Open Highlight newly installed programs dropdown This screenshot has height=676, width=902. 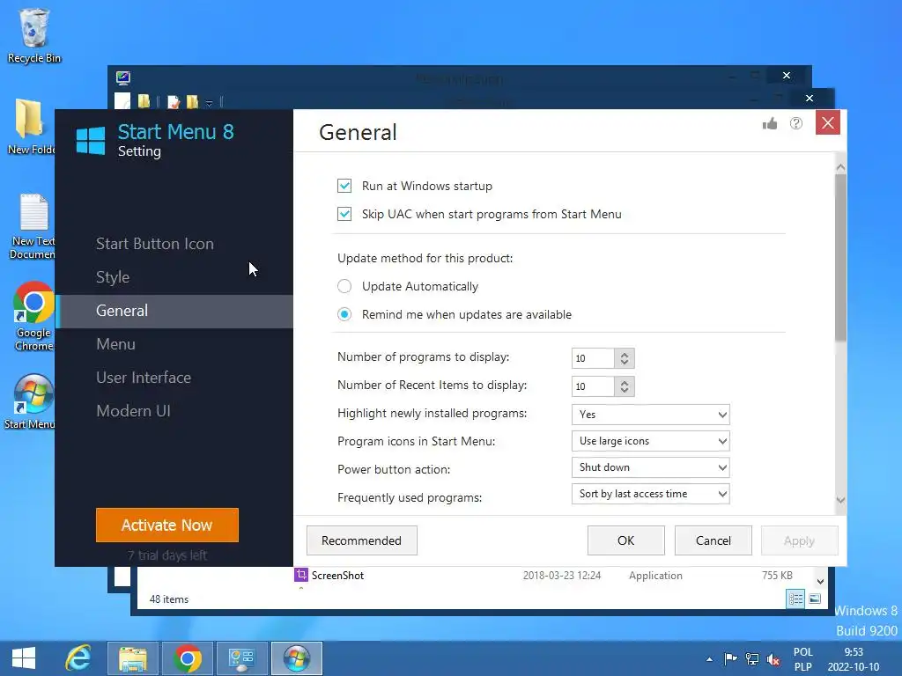tap(651, 415)
